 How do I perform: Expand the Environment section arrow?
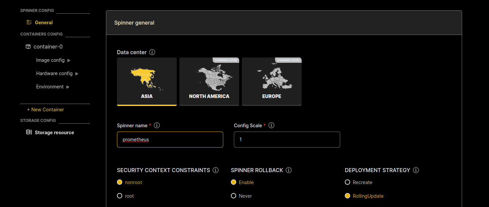click(68, 87)
